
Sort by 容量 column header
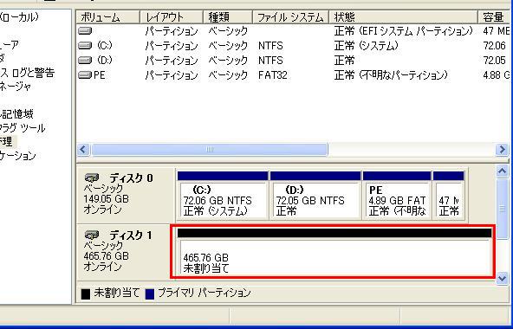point(495,17)
